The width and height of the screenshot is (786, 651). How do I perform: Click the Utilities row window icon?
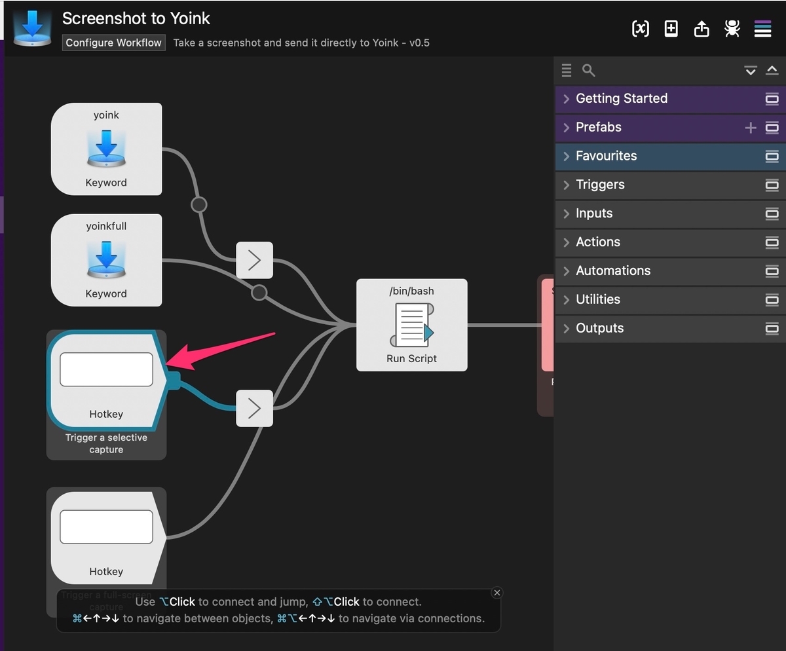(x=772, y=300)
